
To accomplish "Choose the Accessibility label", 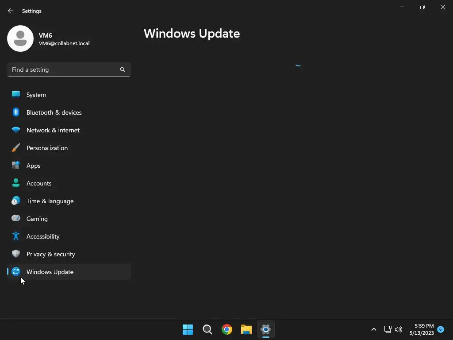I will [x=43, y=236].
